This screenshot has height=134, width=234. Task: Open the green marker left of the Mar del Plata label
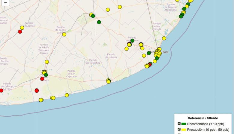149,53
